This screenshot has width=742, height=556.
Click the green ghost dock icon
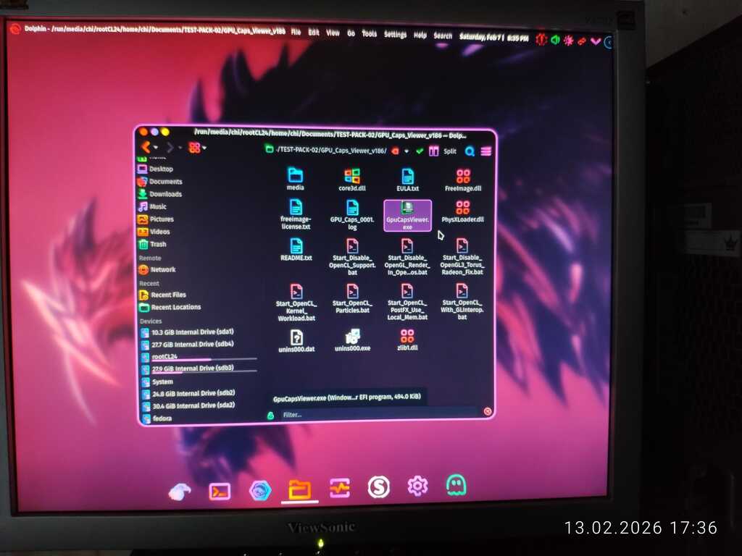pyautogui.click(x=457, y=485)
